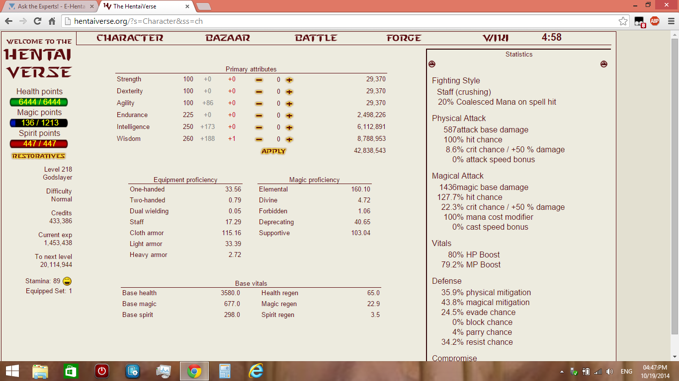Open Google Chrome taskbar icon
The width and height of the screenshot is (679, 381).
tap(194, 371)
